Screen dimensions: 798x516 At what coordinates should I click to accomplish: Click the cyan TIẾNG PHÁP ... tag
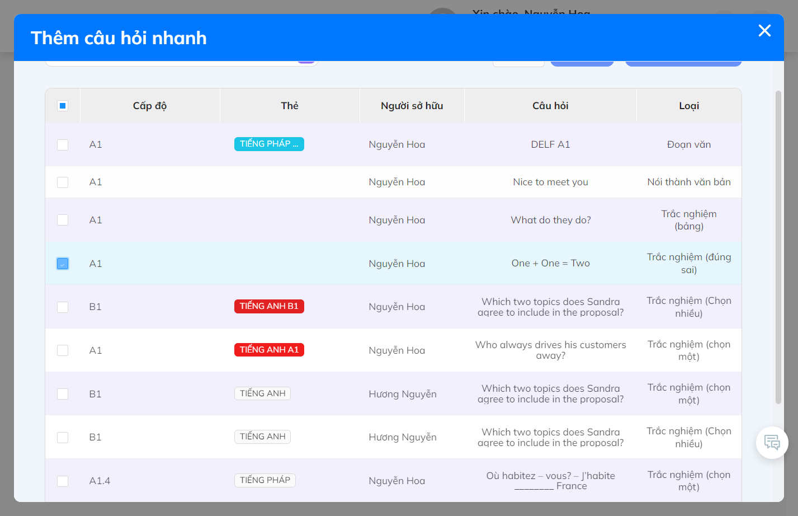269,144
